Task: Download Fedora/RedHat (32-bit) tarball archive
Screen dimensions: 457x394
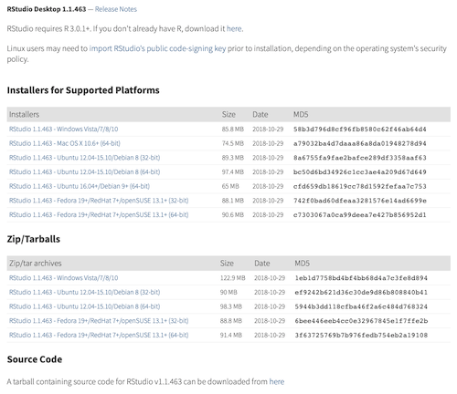Action: [99, 321]
